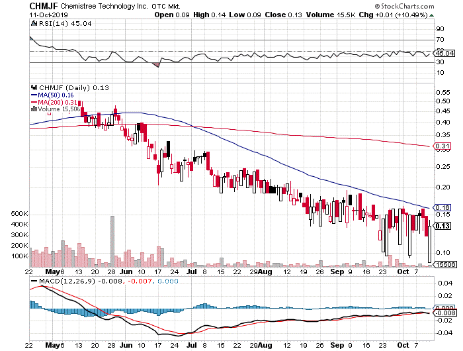Click the 90 label on the RSI axis
Screen dimensions: 463x351
(440, 29)
